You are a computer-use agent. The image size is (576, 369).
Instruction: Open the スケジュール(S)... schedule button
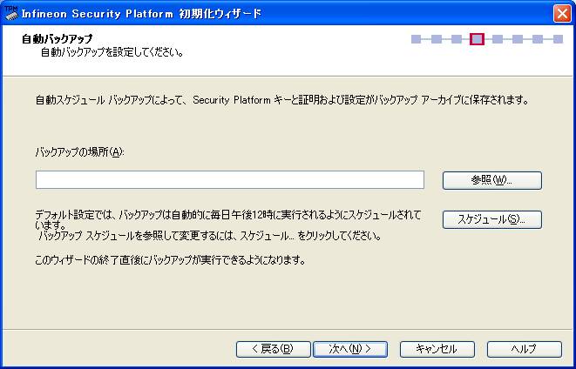tap(491, 219)
